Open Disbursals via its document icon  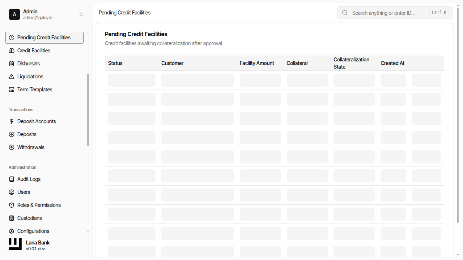[11, 64]
